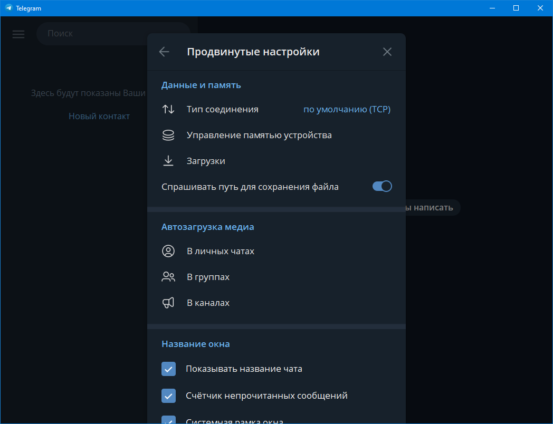The width and height of the screenshot is (553, 424).
Task: Click the person icon for В личных чатах
Action: point(168,252)
